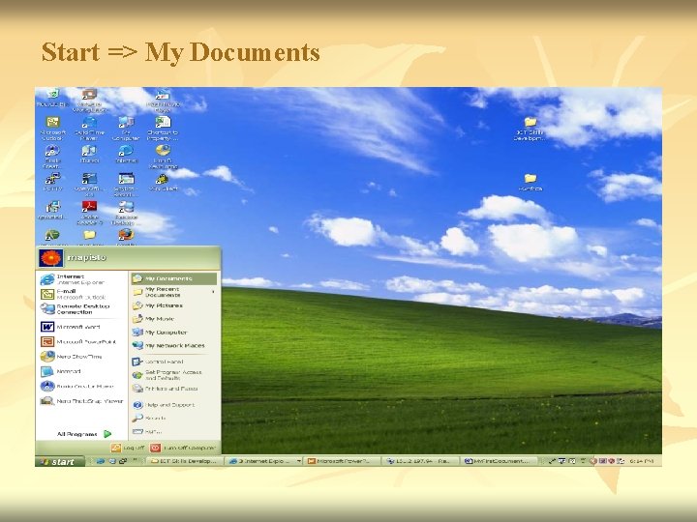Click the Log Off button
Screen dimensions: 697x522
pos(128,448)
